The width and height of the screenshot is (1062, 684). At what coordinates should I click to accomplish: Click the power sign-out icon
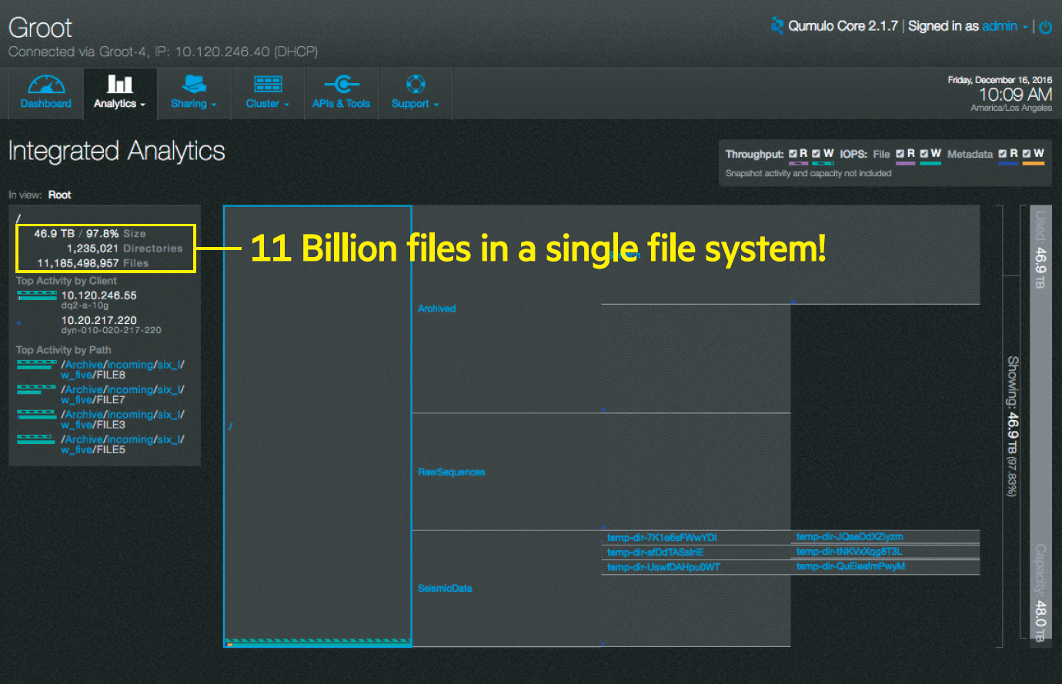point(1045,27)
